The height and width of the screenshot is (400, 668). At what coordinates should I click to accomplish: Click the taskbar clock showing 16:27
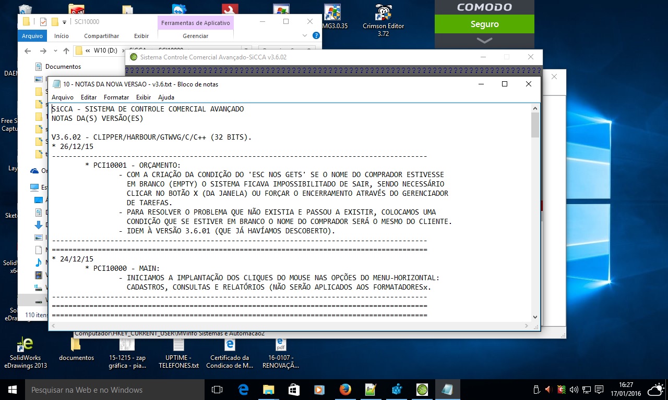(x=627, y=390)
